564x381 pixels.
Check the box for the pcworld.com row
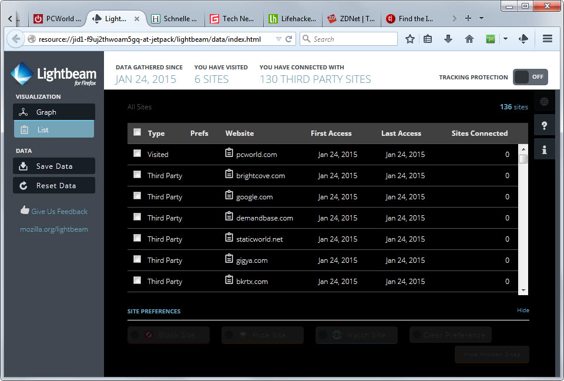(x=137, y=153)
